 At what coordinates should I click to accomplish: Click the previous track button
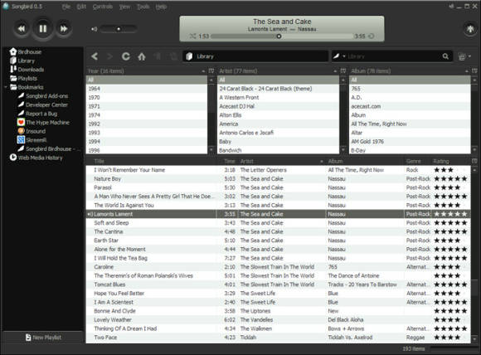coord(22,29)
